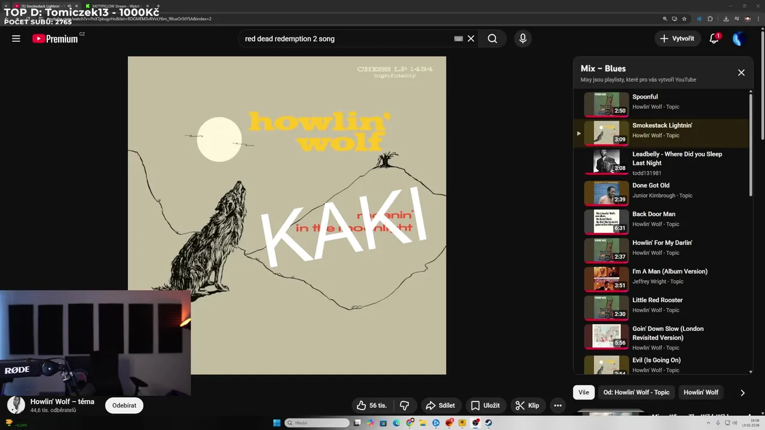Open a new browser tab
Image resolution: width=765 pixels, height=430 pixels.
click(158, 6)
